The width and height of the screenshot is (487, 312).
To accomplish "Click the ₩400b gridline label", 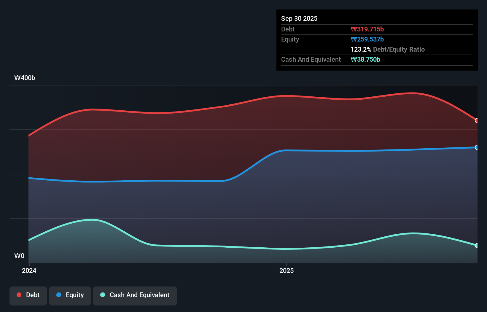I will click(x=25, y=78).
